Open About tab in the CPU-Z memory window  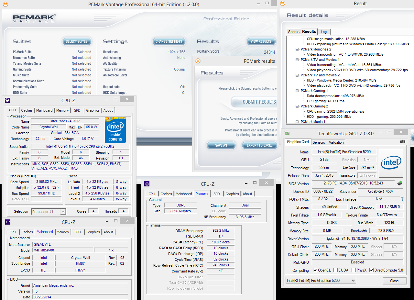pos(247,194)
